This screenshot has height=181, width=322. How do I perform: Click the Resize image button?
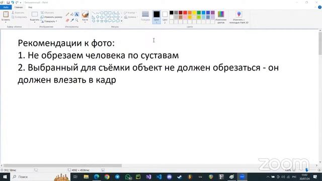pyautogui.click(x=51, y=17)
